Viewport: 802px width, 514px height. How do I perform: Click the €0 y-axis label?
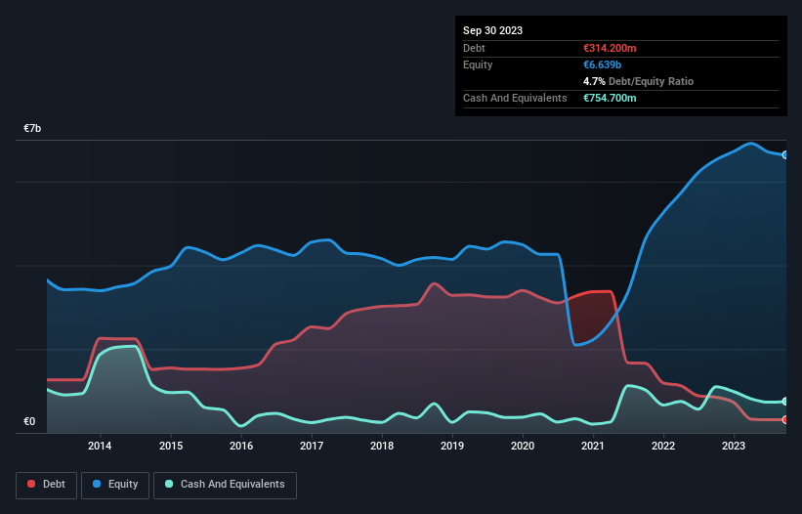[29, 421]
